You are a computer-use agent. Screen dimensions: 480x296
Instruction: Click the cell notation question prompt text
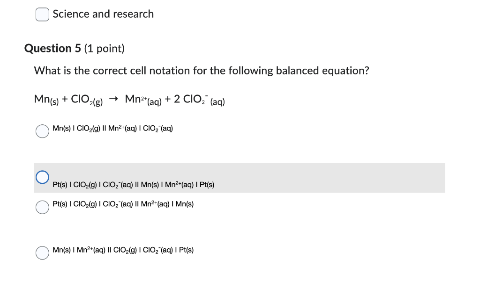(202, 71)
